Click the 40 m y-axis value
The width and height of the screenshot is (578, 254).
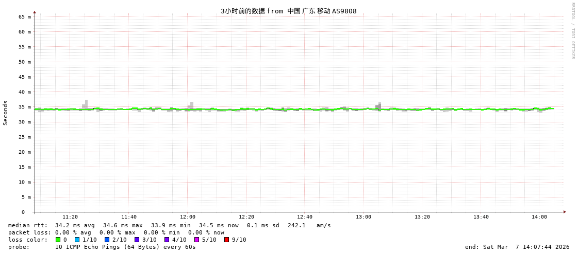pos(25,92)
